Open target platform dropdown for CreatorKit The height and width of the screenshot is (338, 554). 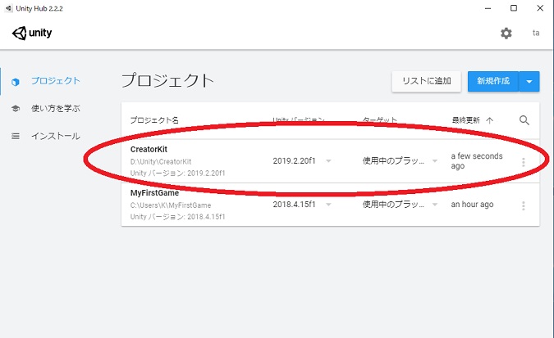435,161
